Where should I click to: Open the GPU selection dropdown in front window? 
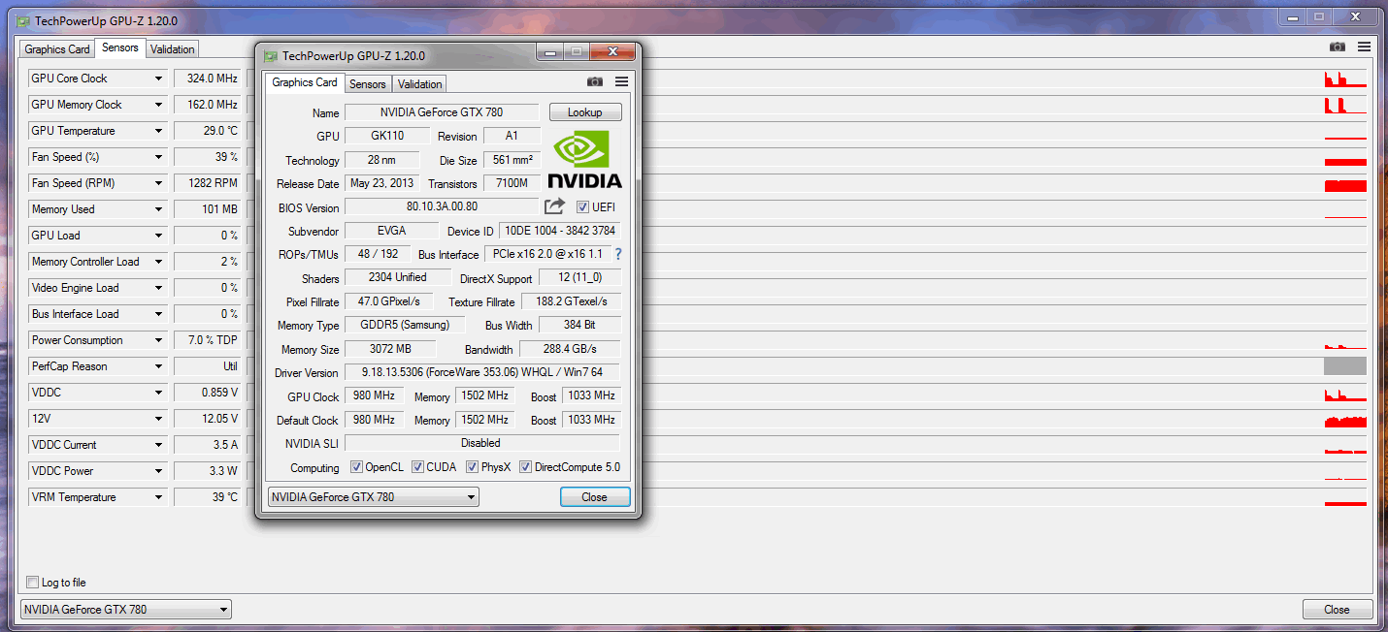[373, 497]
